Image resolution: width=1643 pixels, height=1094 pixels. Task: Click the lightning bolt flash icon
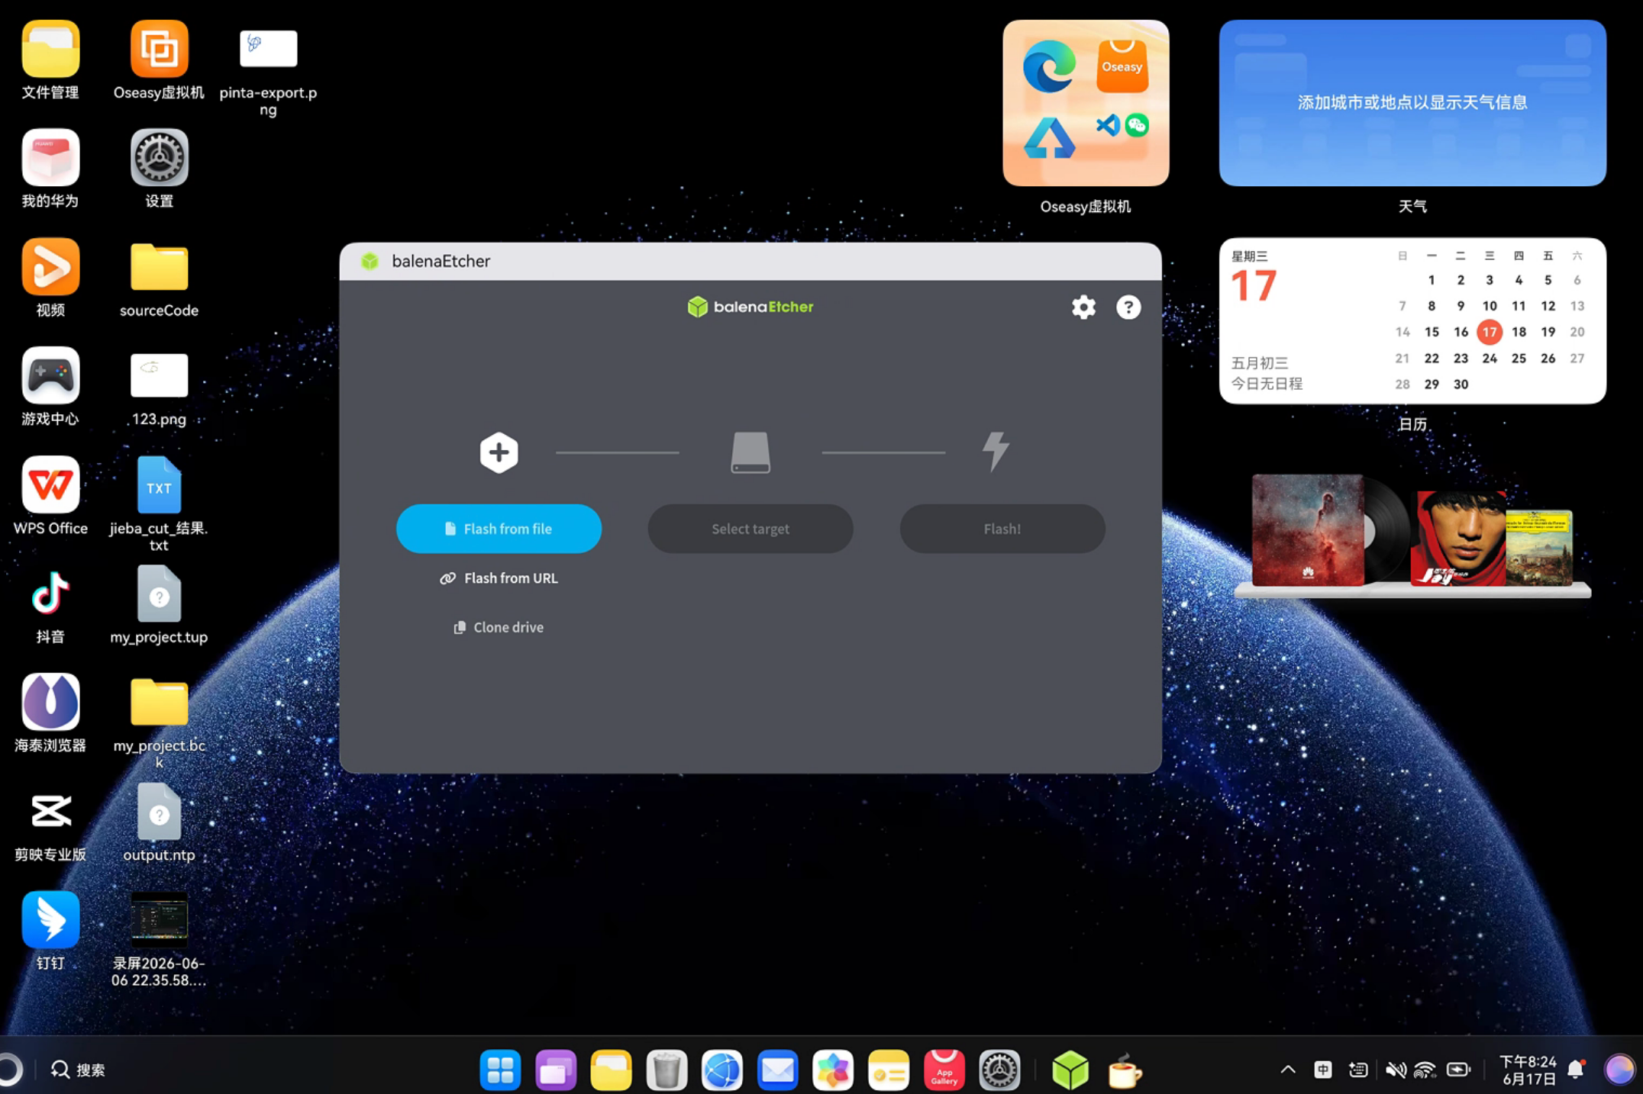coord(996,452)
